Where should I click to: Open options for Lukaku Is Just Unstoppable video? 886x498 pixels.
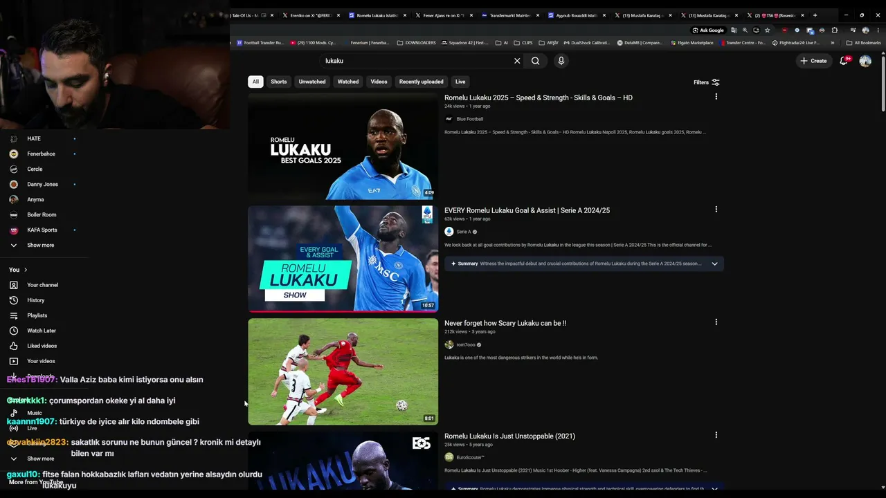coord(716,435)
